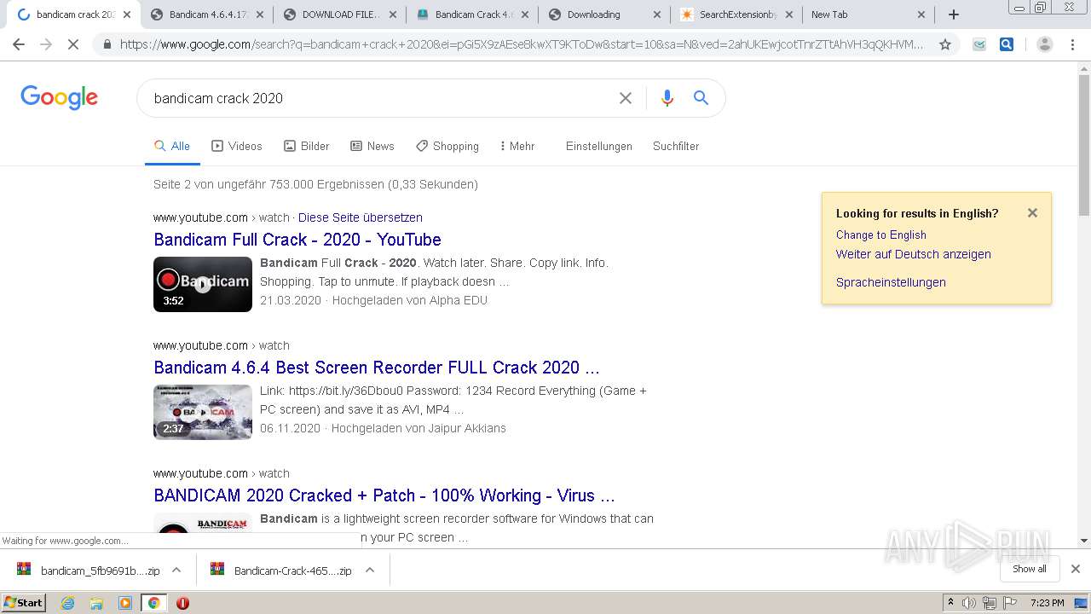This screenshot has height=614, width=1091.
Task: Click the action center flag icon
Action: coord(1009,603)
